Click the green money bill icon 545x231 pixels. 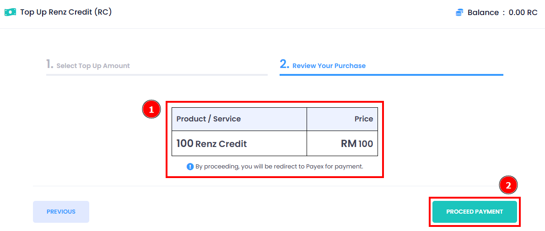[10, 12]
